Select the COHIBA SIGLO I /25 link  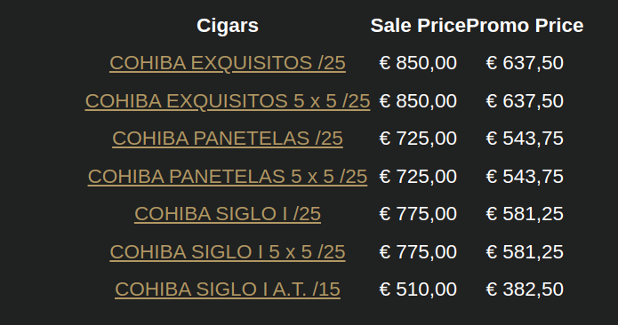pyautogui.click(x=228, y=214)
